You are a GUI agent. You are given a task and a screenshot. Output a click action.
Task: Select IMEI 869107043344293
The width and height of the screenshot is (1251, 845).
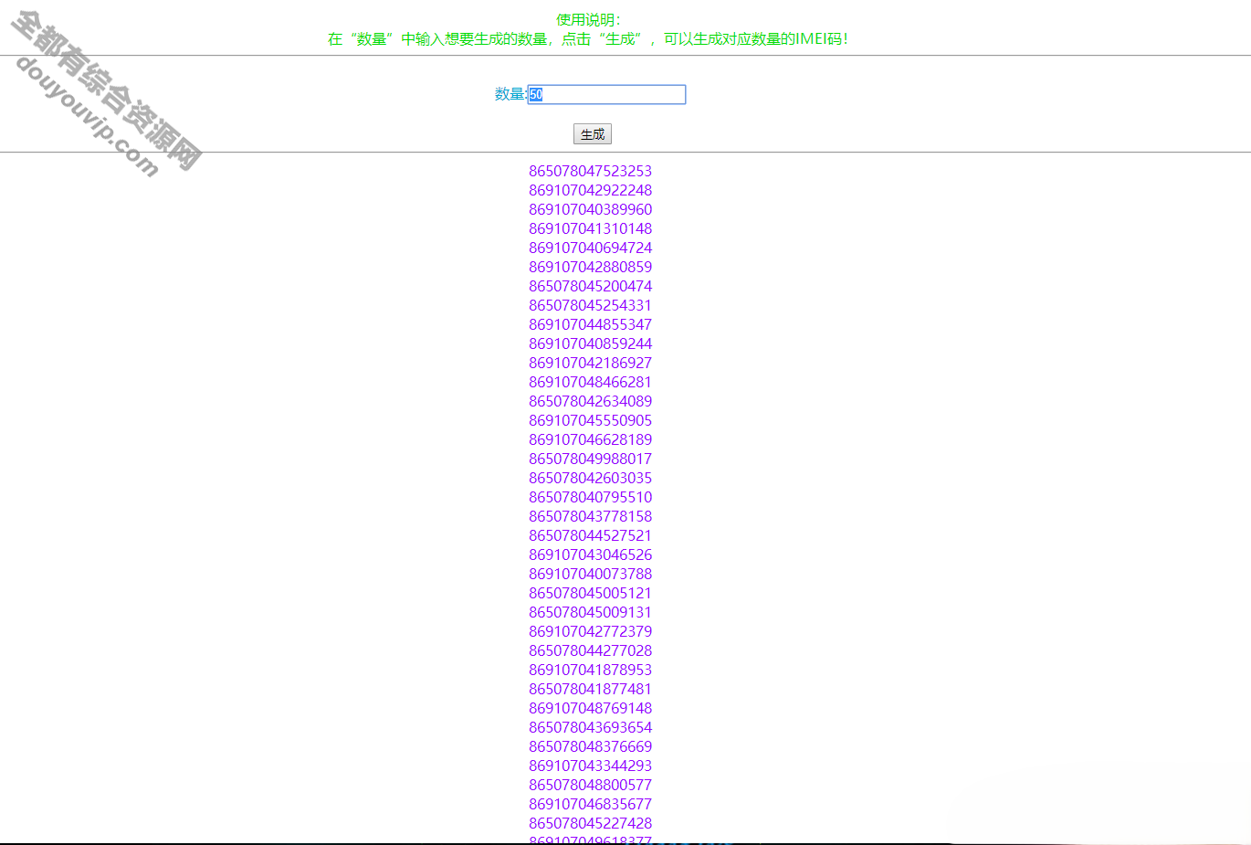[x=591, y=766]
